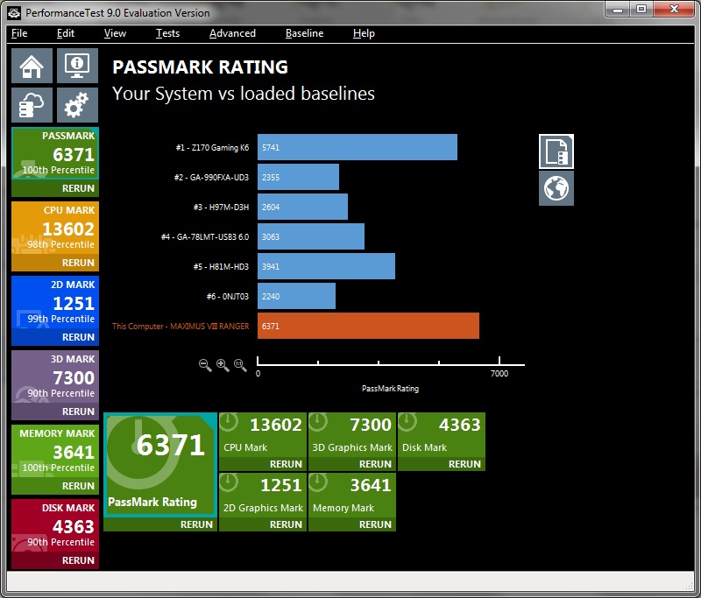This screenshot has width=701, height=598.
Task: Open the Advanced menu
Action: [x=232, y=33]
